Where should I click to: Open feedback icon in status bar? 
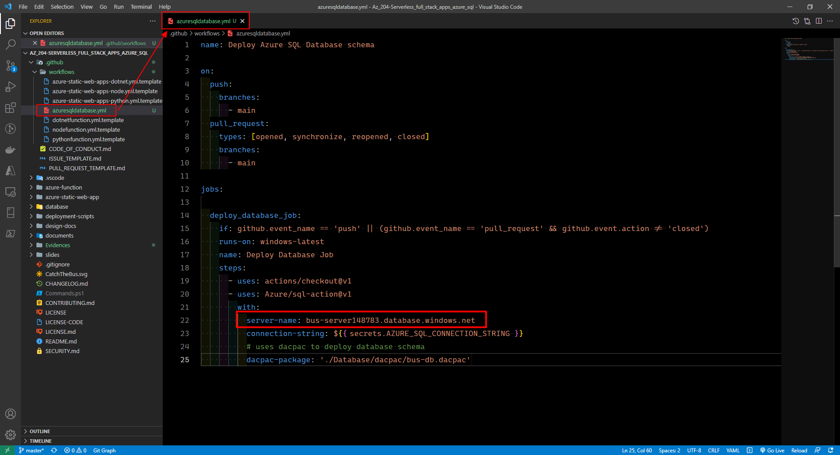tap(817, 450)
